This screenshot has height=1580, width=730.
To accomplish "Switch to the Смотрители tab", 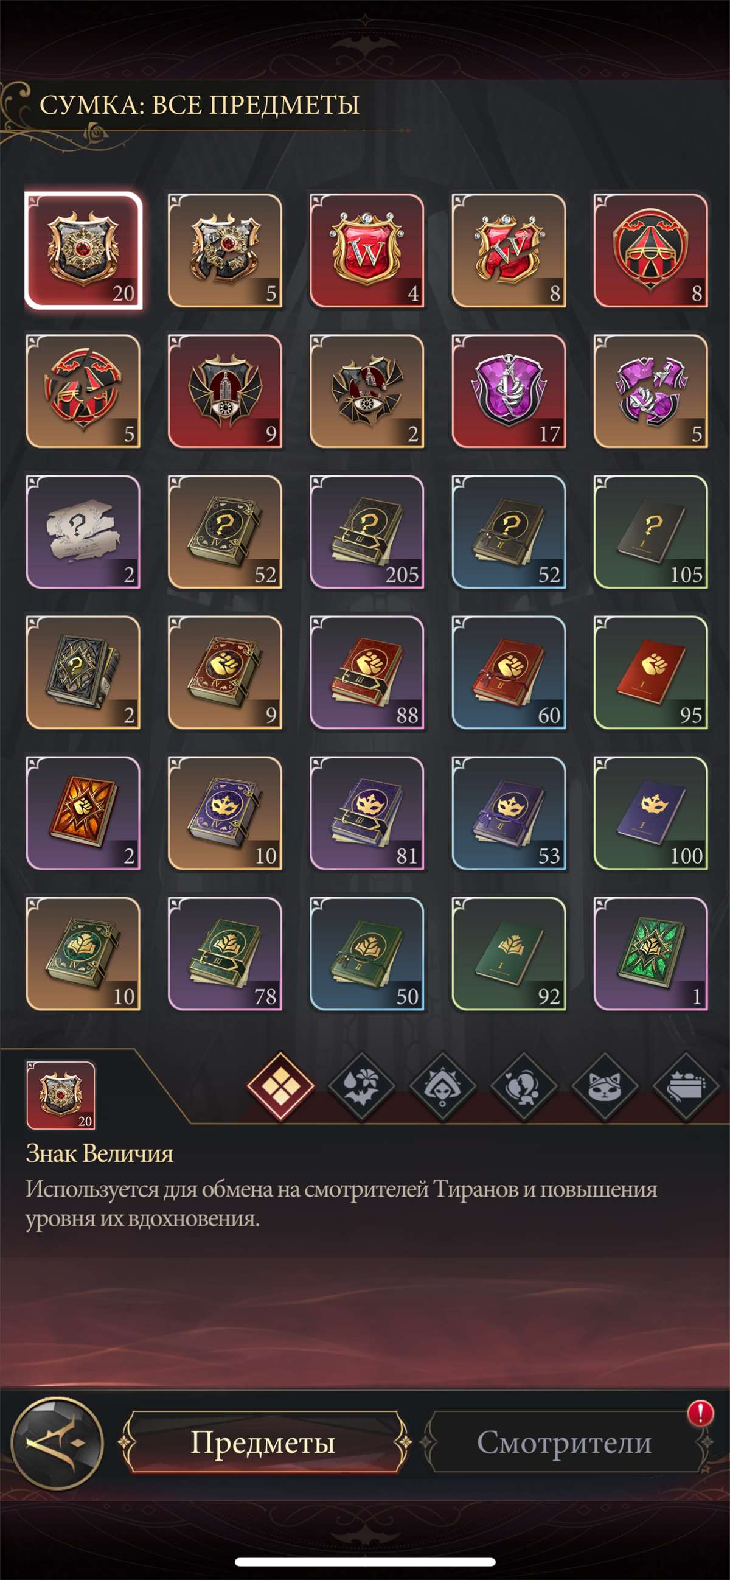I will (564, 1442).
